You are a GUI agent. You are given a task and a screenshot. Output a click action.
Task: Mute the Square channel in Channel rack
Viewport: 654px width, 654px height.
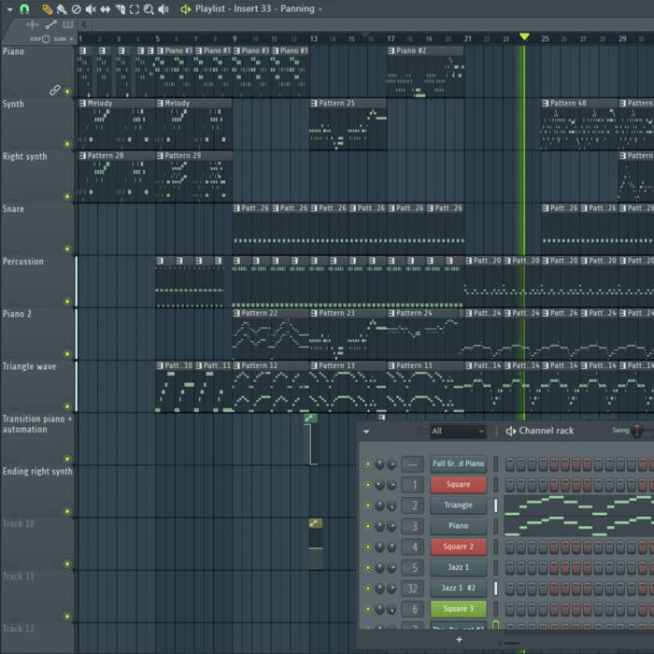368,485
